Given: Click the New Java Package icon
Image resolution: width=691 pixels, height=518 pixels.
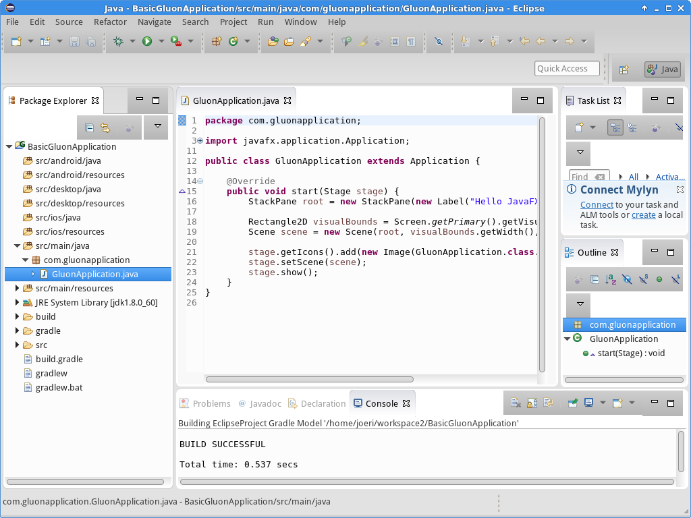Looking at the screenshot, I should [x=217, y=41].
